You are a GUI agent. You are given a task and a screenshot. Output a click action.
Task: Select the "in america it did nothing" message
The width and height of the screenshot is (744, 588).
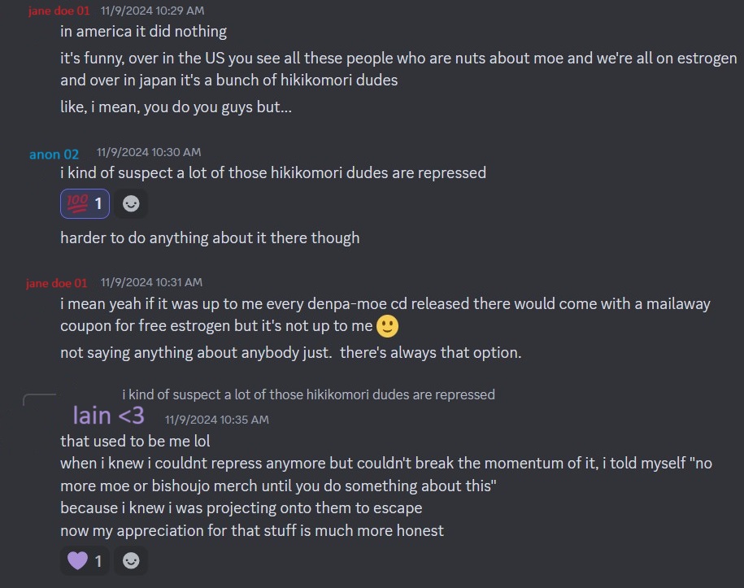143,33
